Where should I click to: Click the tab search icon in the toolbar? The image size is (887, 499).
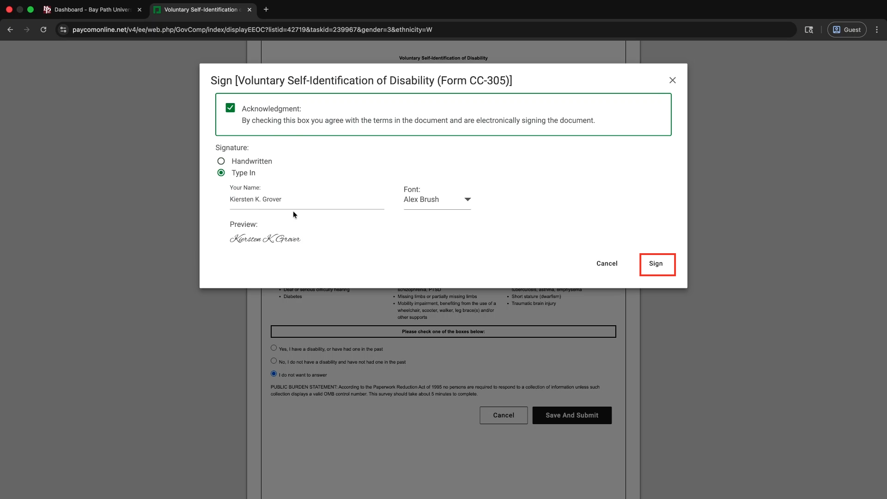click(x=808, y=30)
